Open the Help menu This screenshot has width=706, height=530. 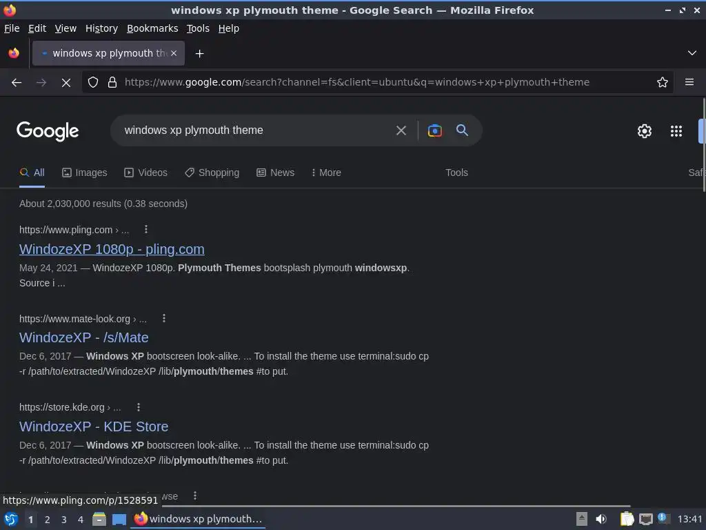(229, 28)
